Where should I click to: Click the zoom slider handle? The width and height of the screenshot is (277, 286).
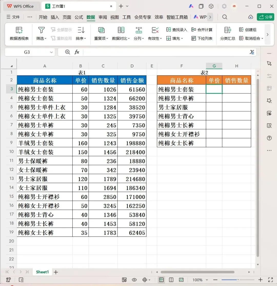point(238,280)
